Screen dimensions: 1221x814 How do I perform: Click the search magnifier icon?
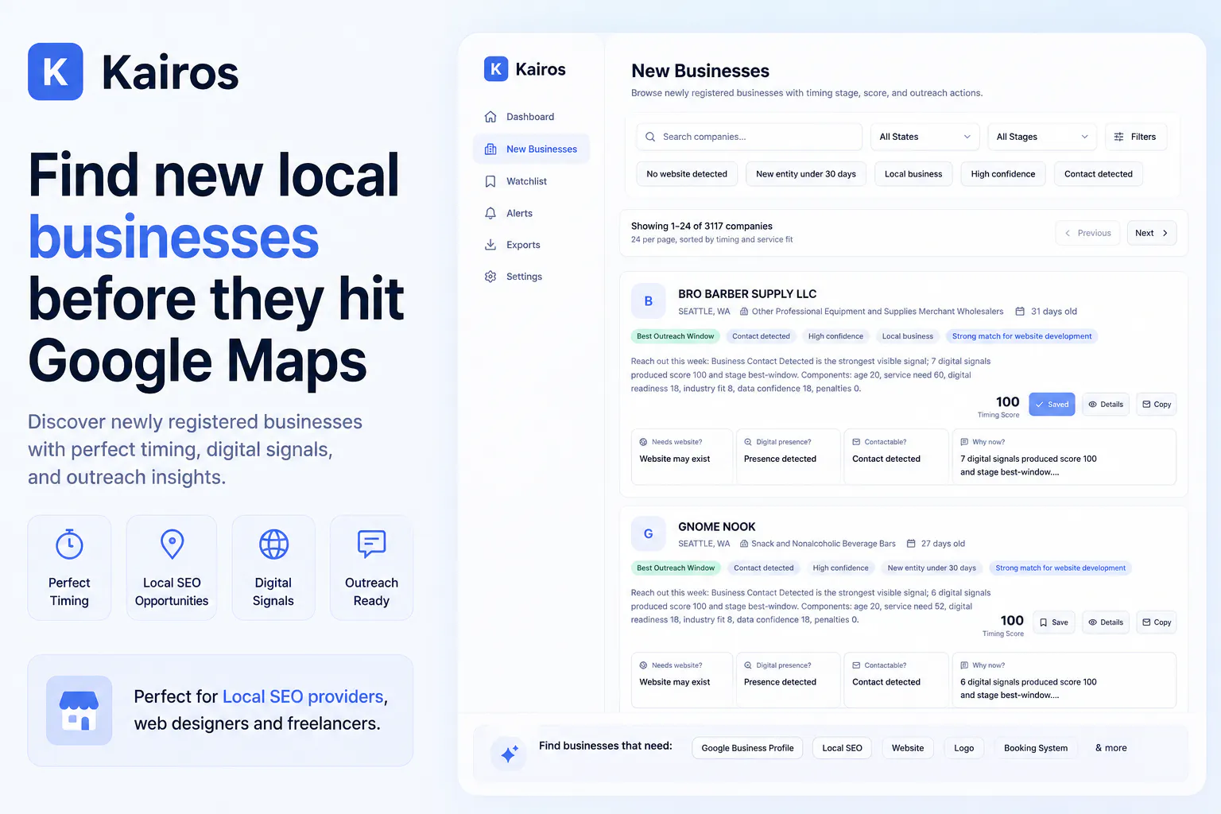(x=650, y=137)
